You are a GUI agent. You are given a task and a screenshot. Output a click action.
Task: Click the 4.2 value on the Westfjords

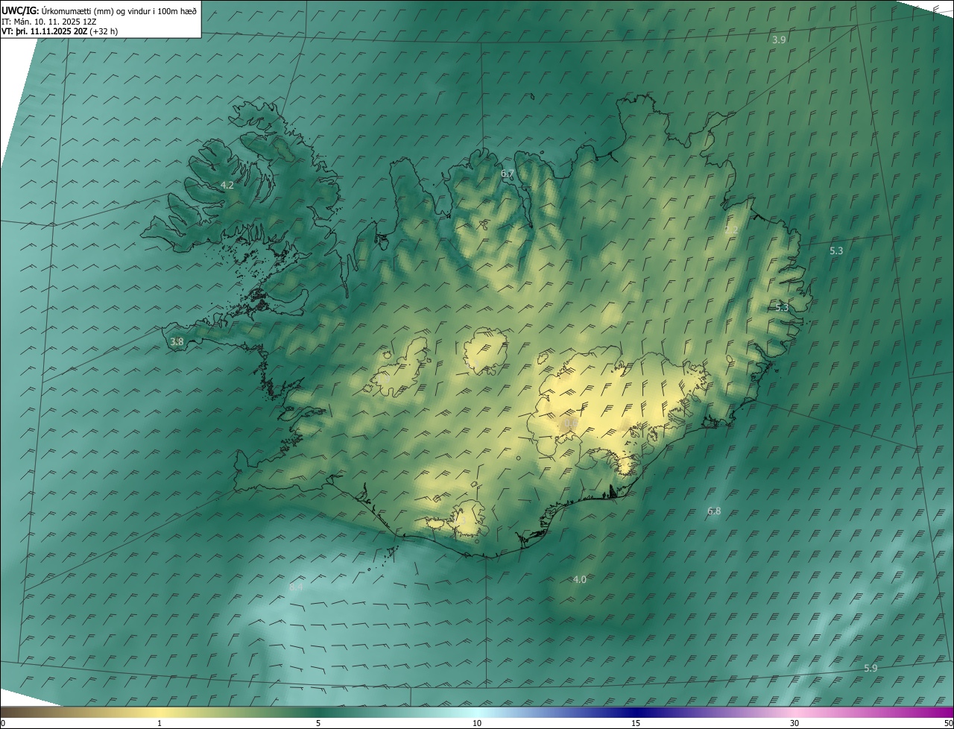227,185
